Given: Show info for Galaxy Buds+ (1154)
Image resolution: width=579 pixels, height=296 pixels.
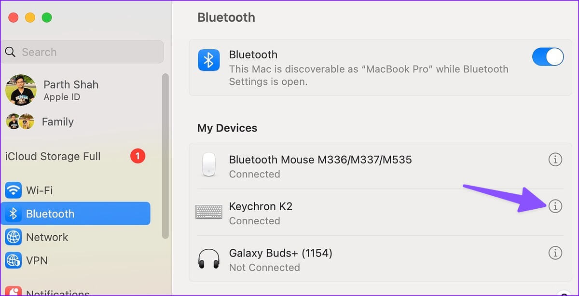Looking at the screenshot, I should [x=555, y=253].
